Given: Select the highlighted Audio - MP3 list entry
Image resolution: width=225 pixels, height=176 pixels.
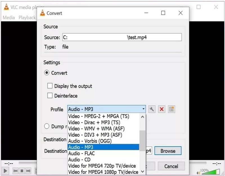Looking at the screenshot, I should (x=103, y=147).
